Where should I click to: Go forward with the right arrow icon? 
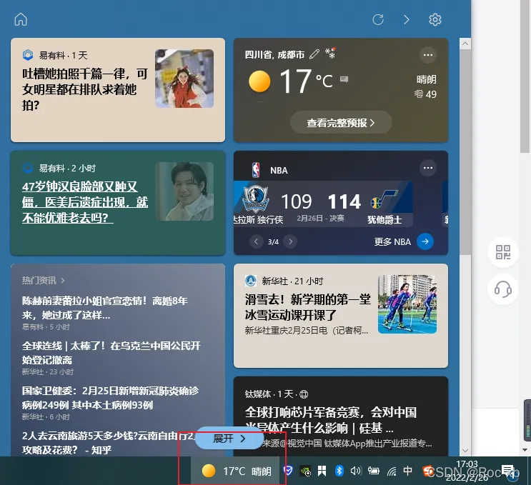tap(407, 19)
